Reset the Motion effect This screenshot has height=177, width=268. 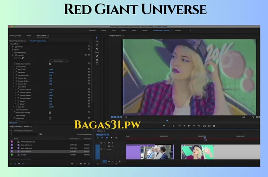pos(89,46)
